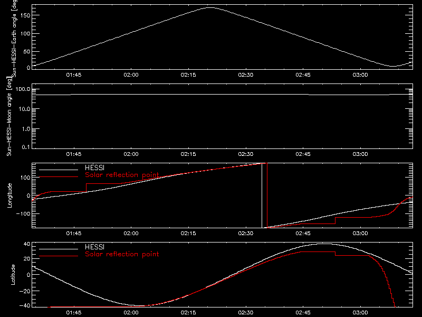Click white HESSI legend line in Latitude plot
The width and height of the screenshot is (422, 317).
[59, 249]
